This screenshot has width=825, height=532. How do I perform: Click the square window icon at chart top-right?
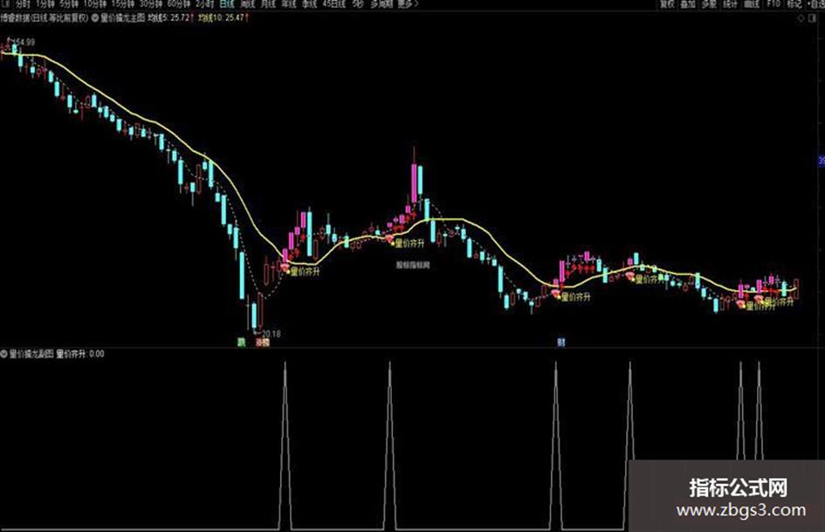pyautogui.click(x=813, y=18)
